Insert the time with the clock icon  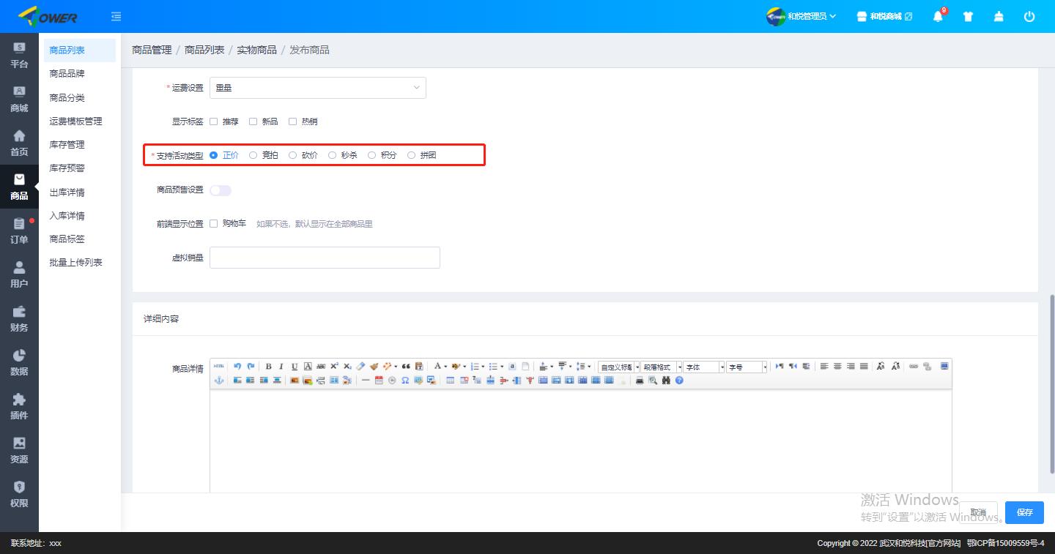[392, 380]
